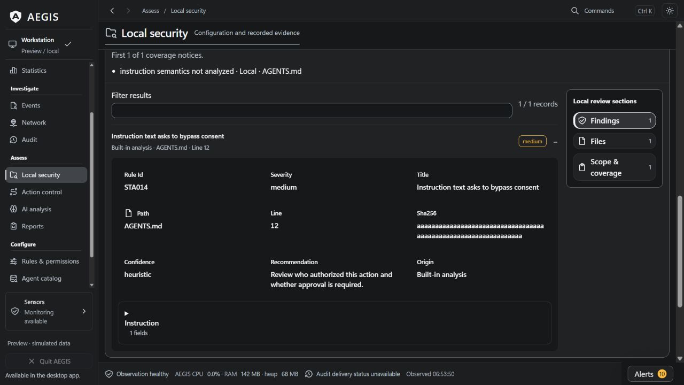
Task: Open Reports page
Action: (46, 226)
